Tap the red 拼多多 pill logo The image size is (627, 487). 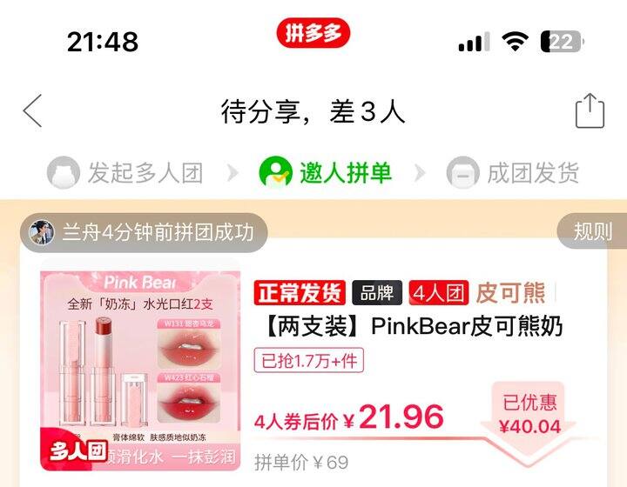(313, 33)
